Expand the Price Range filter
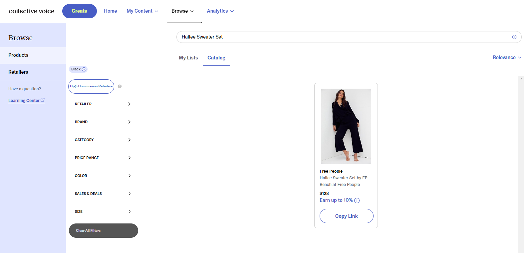 (x=103, y=158)
